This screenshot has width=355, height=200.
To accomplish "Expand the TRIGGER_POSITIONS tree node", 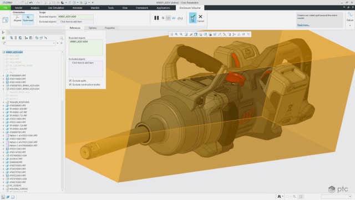I will [3, 102].
